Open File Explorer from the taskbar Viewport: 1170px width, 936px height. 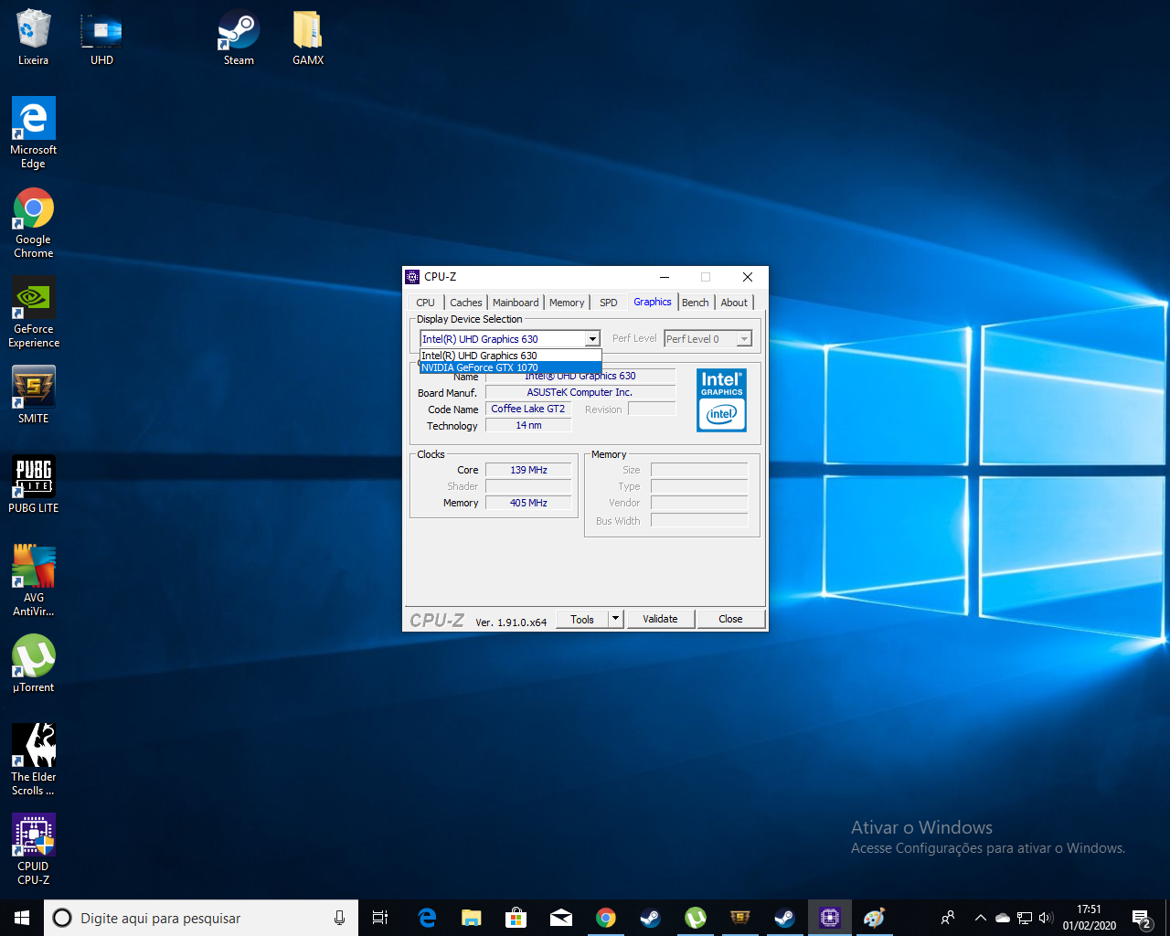(x=471, y=918)
